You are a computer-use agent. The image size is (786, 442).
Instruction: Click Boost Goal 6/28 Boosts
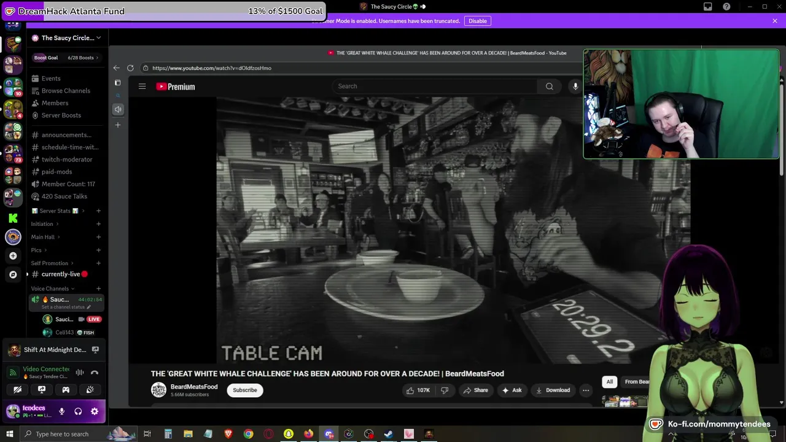click(x=66, y=58)
